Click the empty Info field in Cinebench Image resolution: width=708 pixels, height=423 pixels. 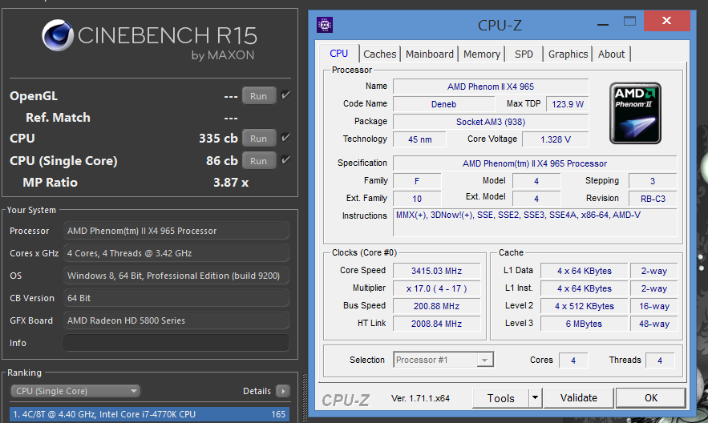[x=176, y=343]
